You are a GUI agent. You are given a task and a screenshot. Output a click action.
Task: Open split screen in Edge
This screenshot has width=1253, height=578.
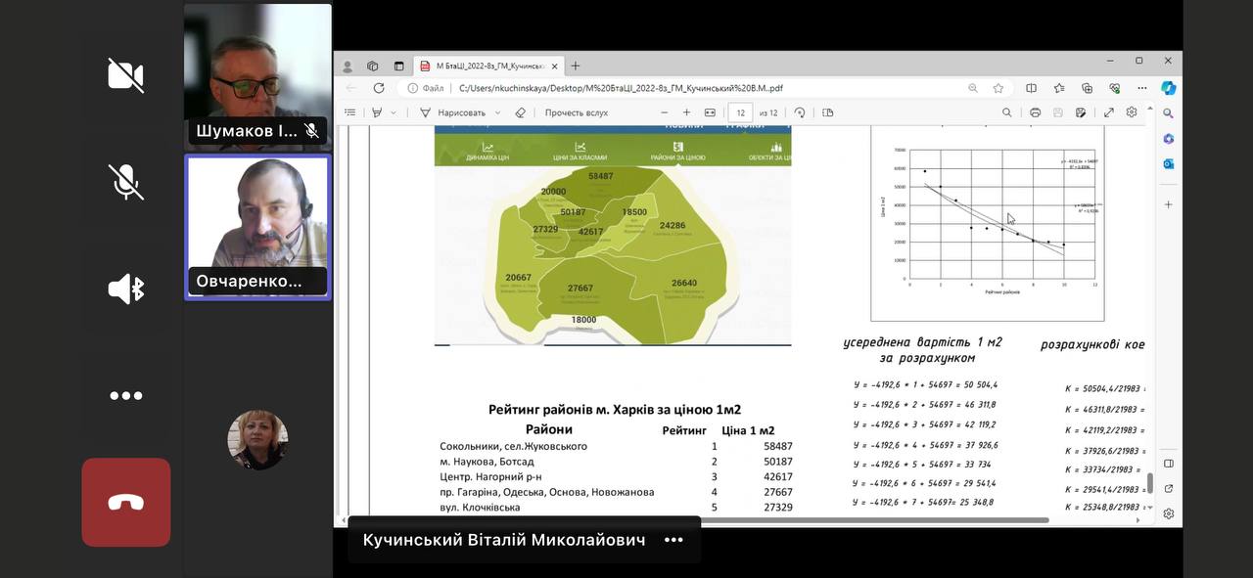1031,88
